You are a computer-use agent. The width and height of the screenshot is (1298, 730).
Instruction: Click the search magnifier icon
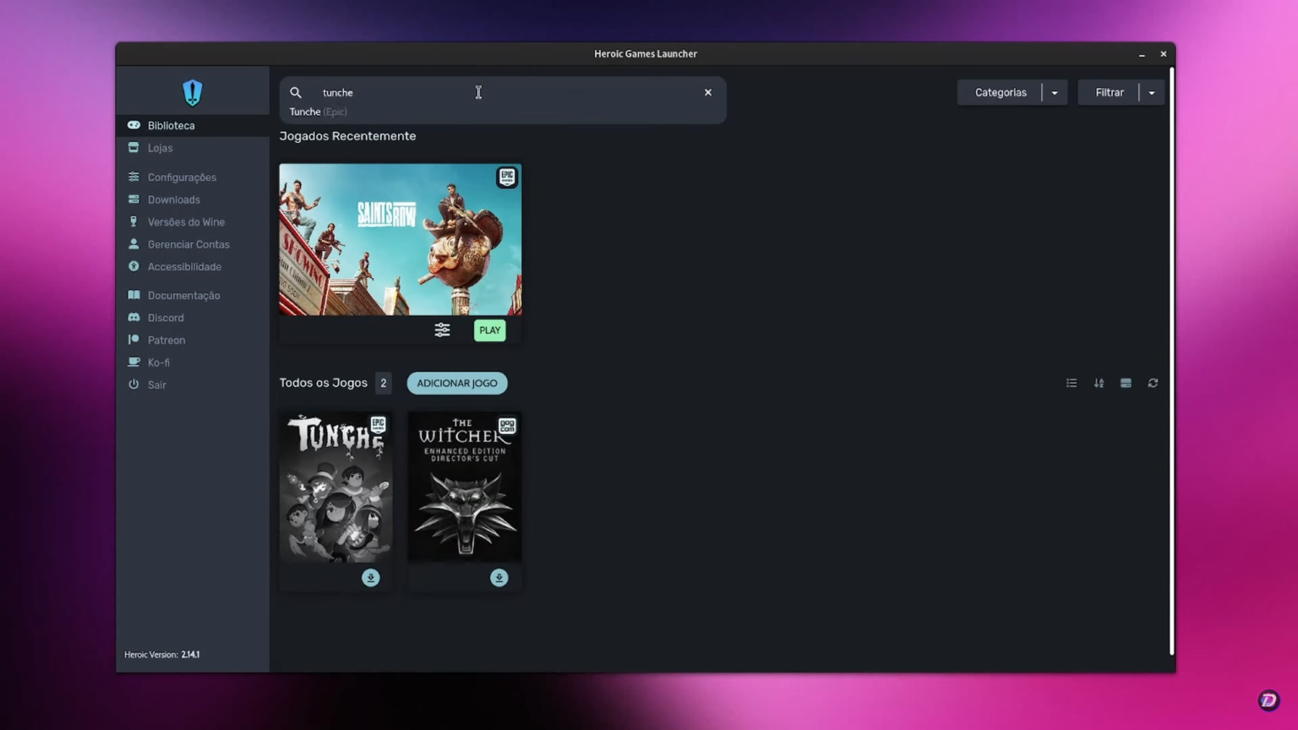point(296,92)
